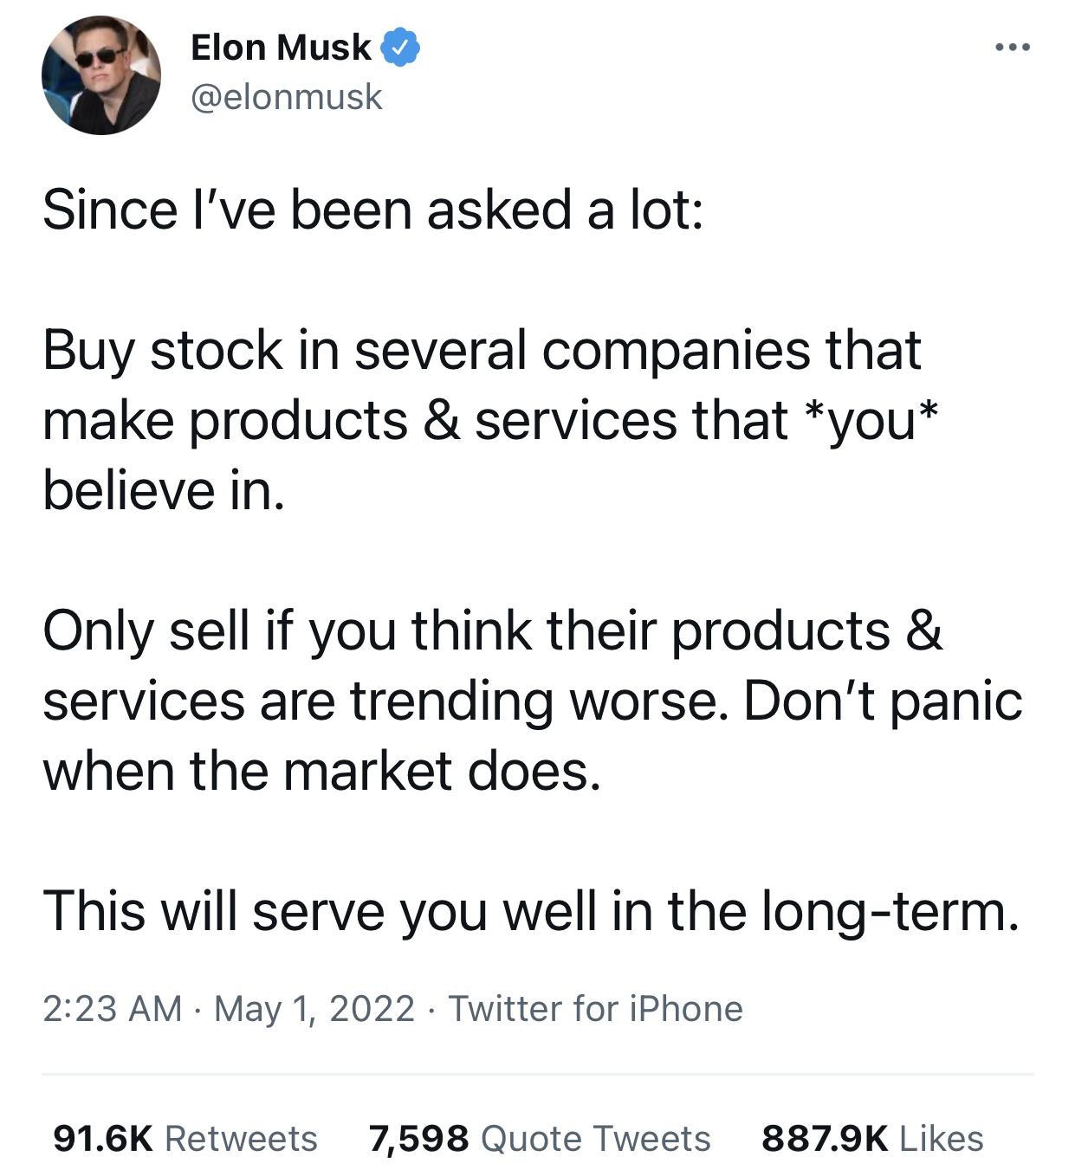Screen dimensions: 1075x1170
Task: Click the emphasized *you* word
Action: [x=871, y=421]
